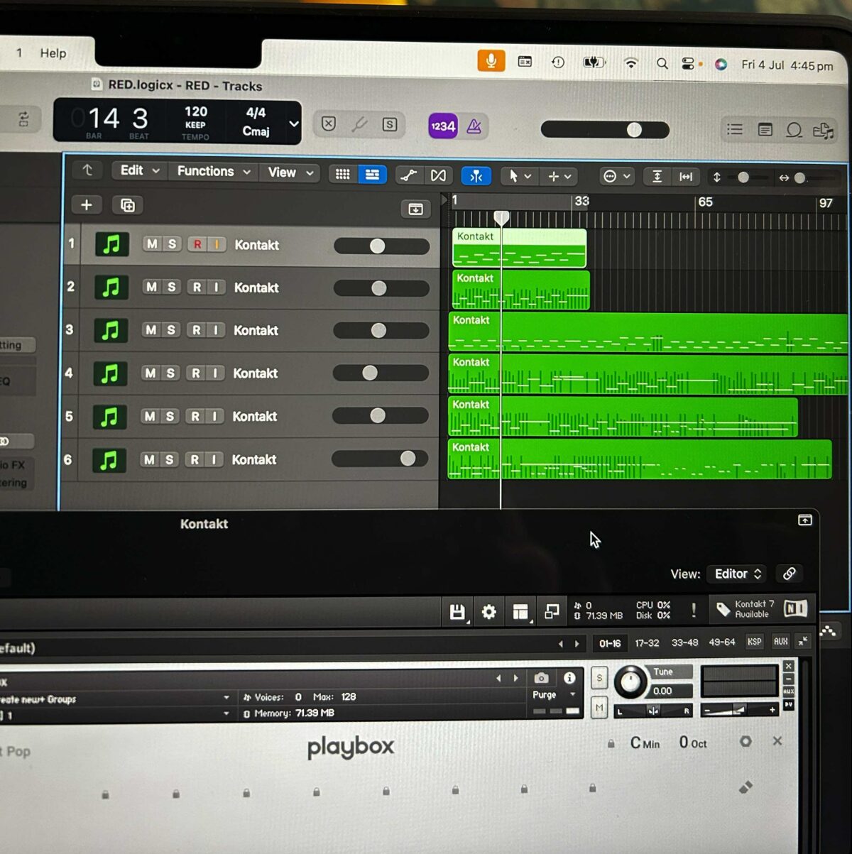Screen dimensions: 852x854
Task: Open the Functions menu in Tracks area
Action: click(x=213, y=171)
